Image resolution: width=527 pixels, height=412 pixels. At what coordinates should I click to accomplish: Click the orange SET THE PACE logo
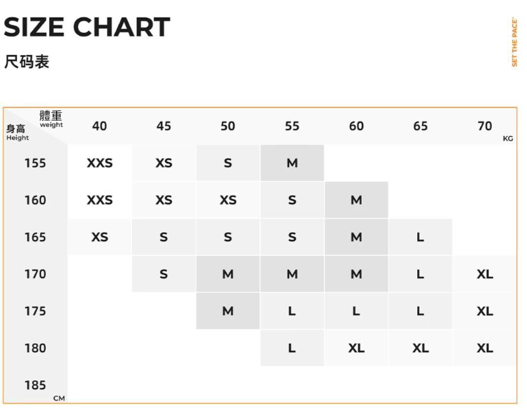[x=514, y=42]
